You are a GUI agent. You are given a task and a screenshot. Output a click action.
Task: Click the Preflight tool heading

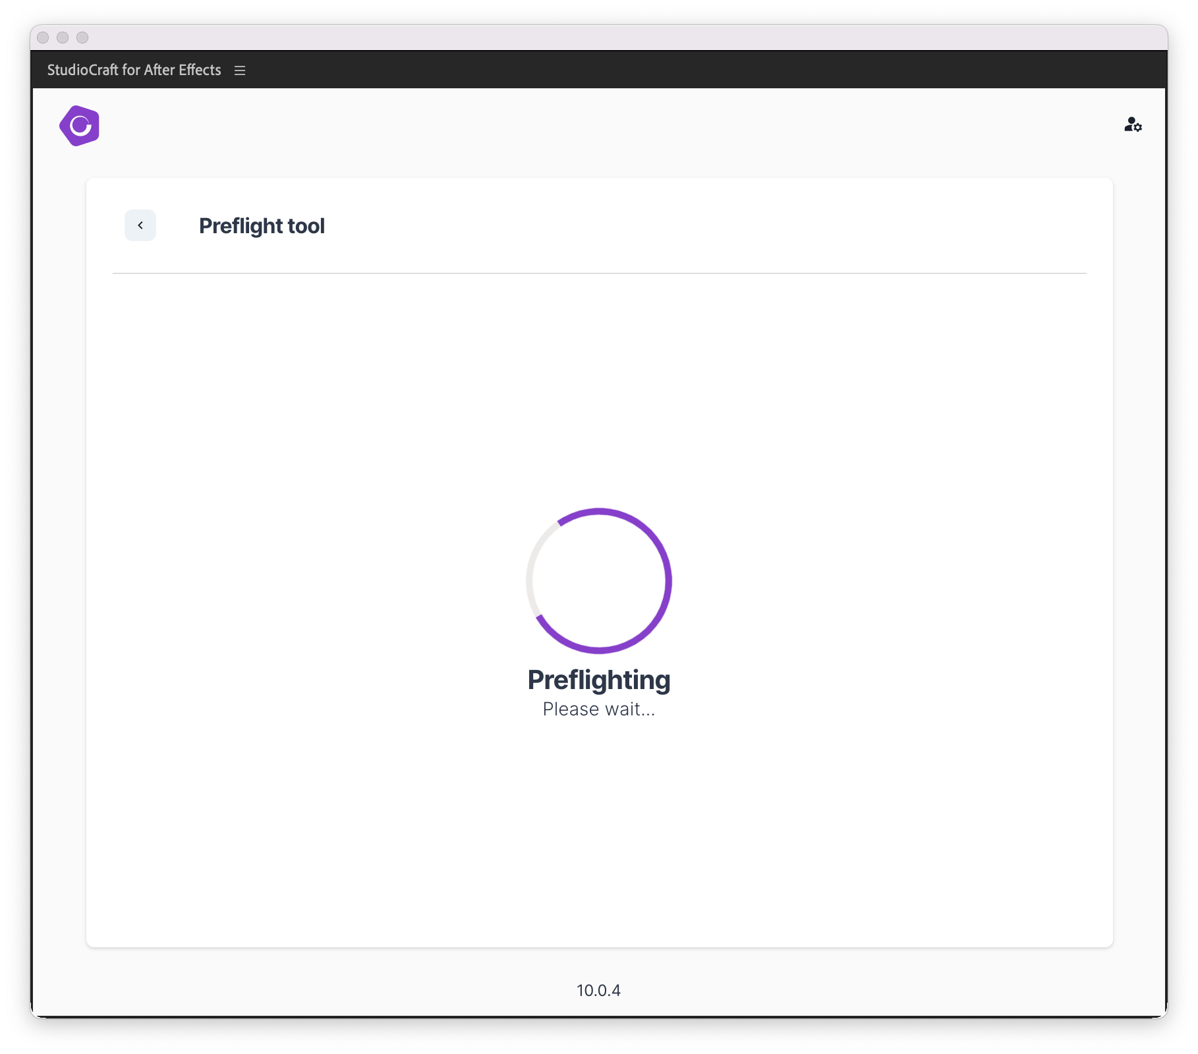[x=262, y=226]
